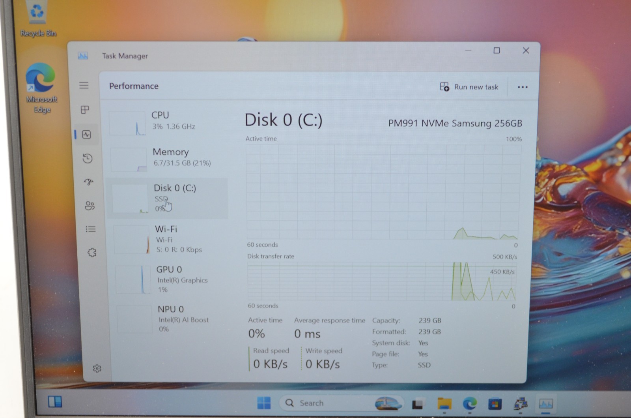Select Disk 0 (C:) in performance list

(x=167, y=198)
